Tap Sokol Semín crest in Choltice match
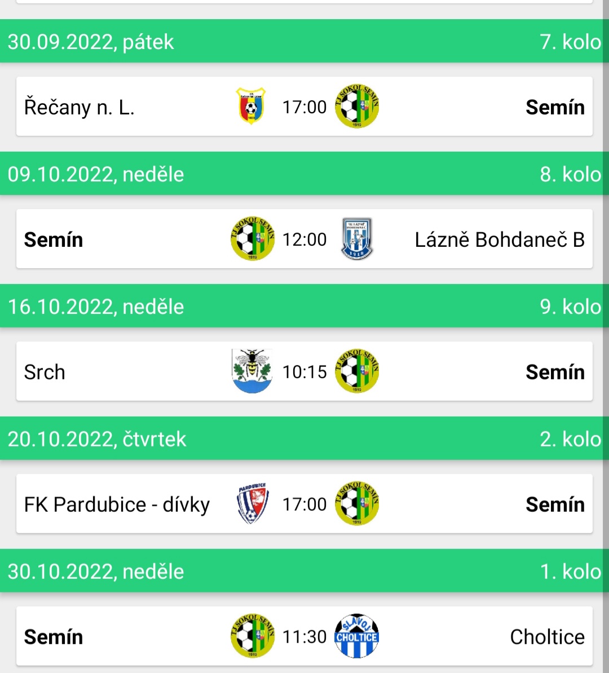Image resolution: width=609 pixels, height=673 pixels. [253, 636]
